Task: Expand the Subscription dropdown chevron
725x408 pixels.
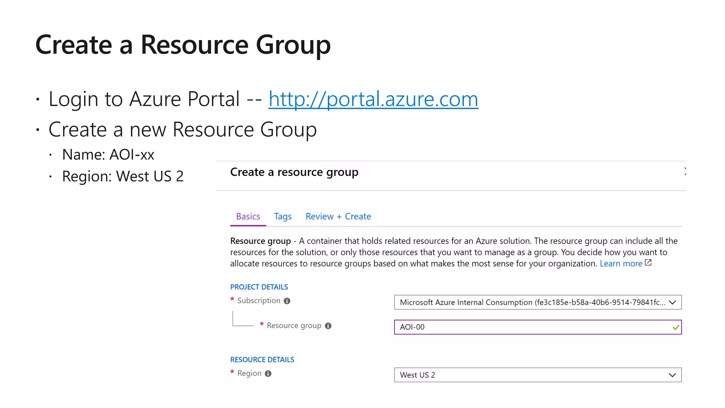Action: pos(672,302)
